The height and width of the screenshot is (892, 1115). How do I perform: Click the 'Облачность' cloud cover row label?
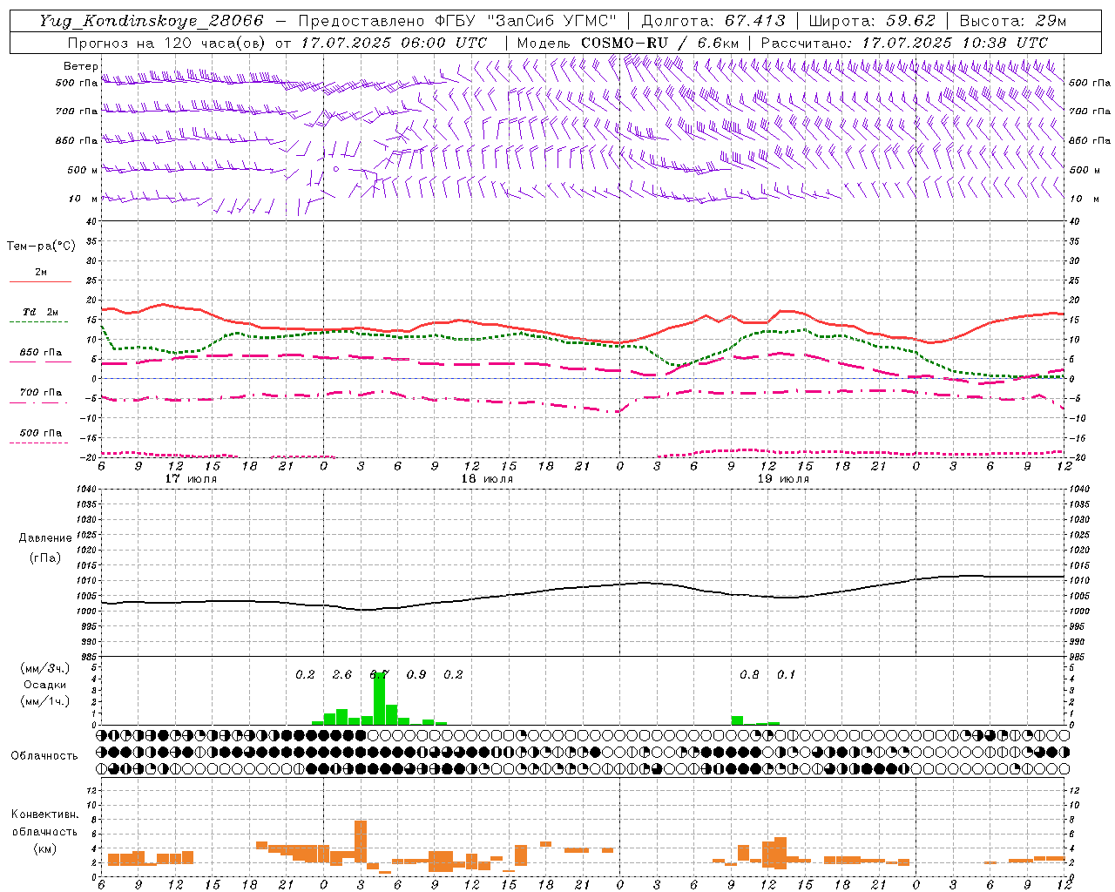(44, 755)
